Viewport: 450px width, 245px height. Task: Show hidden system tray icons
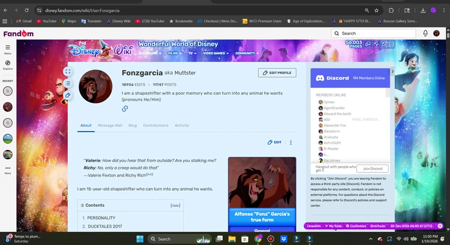coord(371,239)
